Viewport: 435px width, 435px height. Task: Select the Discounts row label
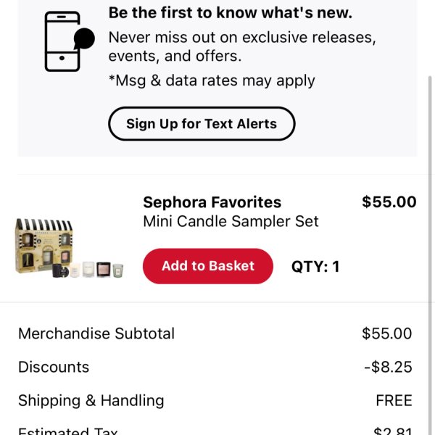(54, 367)
